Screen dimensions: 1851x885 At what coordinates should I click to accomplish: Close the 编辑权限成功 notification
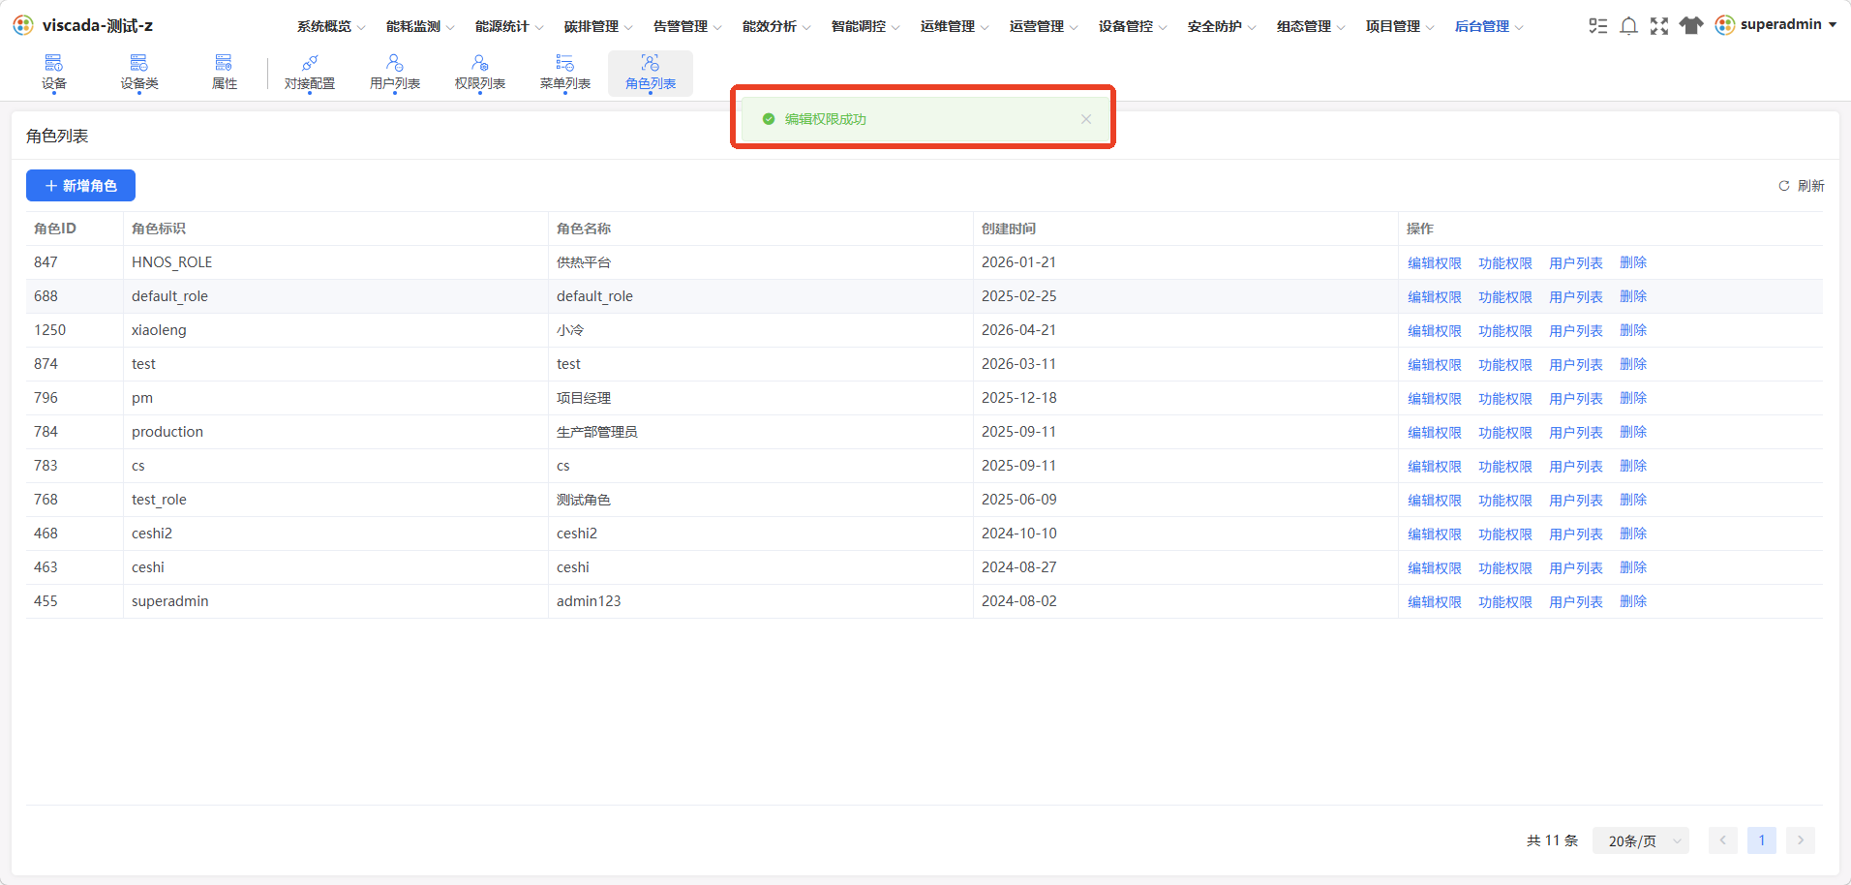pyautogui.click(x=1086, y=119)
